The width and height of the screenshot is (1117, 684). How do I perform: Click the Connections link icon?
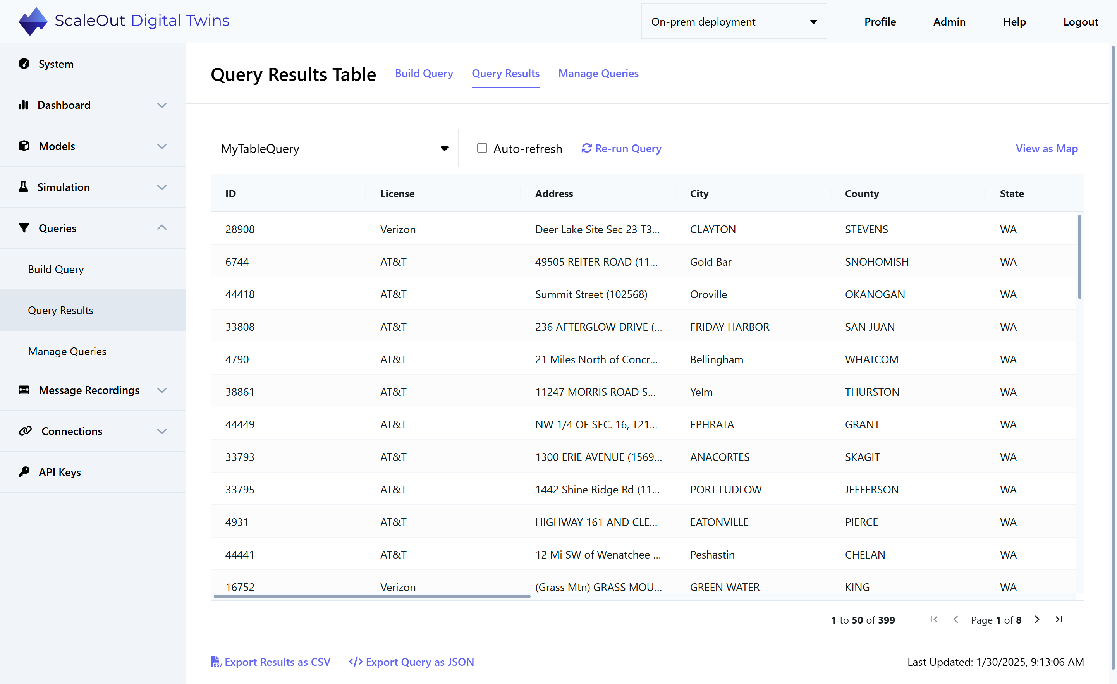pyautogui.click(x=26, y=431)
